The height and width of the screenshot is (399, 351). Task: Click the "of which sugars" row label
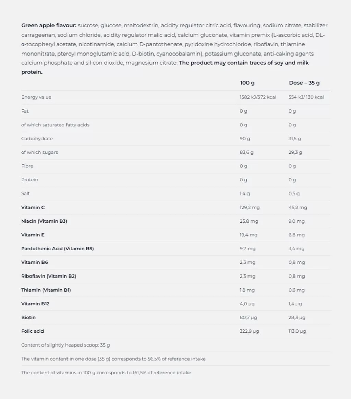[39, 152]
